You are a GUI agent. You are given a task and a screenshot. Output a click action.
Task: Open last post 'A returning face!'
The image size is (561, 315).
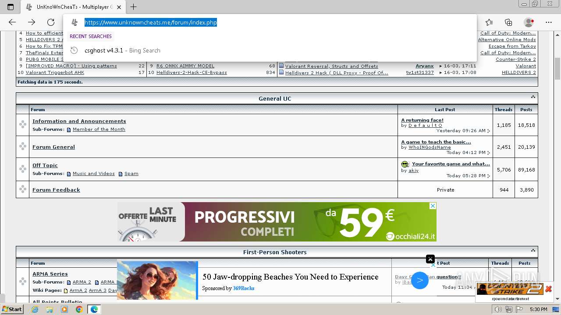pyautogui.click(x=422, y=120)
